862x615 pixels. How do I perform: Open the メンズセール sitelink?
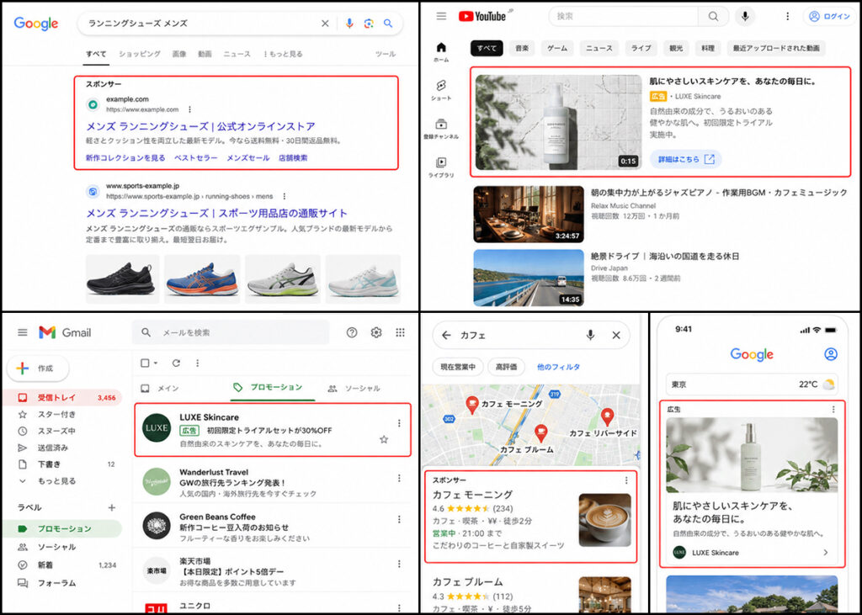[x=248, y=157]
